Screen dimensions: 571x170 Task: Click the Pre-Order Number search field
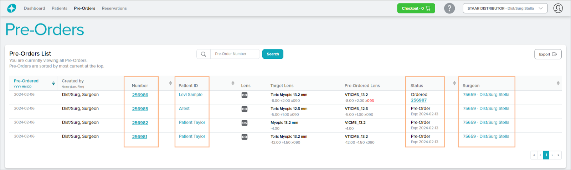(235, 54)
